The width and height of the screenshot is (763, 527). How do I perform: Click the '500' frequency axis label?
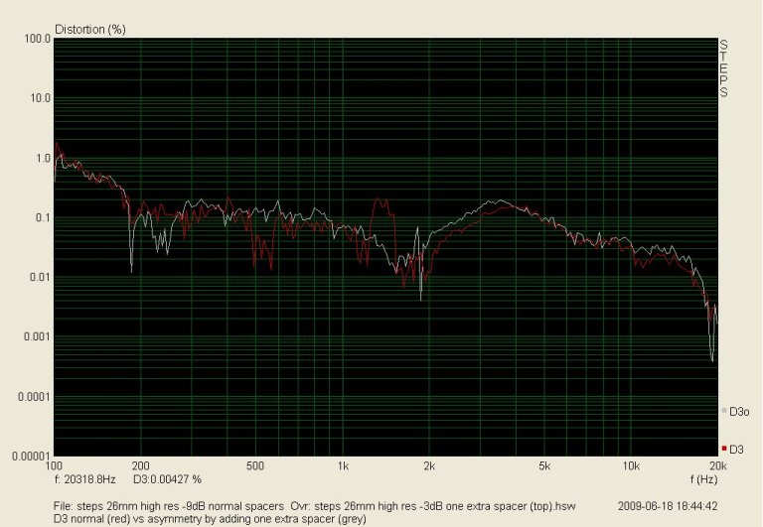pyautogui.click(x=255, y=466)
